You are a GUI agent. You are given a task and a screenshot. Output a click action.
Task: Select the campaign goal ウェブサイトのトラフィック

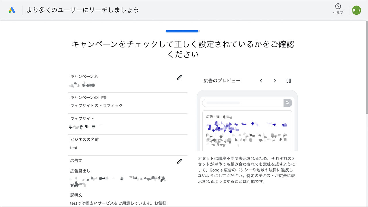pos(97,105)
